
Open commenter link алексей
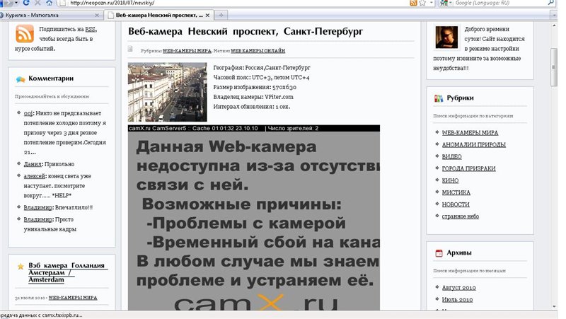(35, 176)
